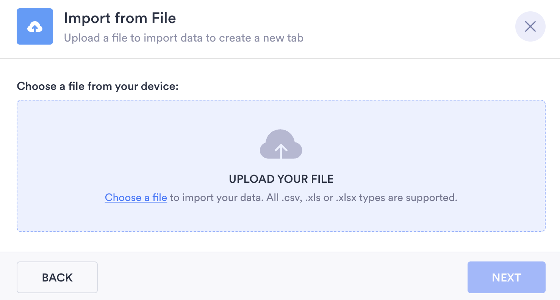Click empty drop zone area above cloud icon
This screenshot has height=300, width=560.
pyautogui.click(x=281, y=113)
